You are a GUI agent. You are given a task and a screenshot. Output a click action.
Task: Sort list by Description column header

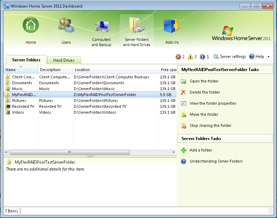55,70
